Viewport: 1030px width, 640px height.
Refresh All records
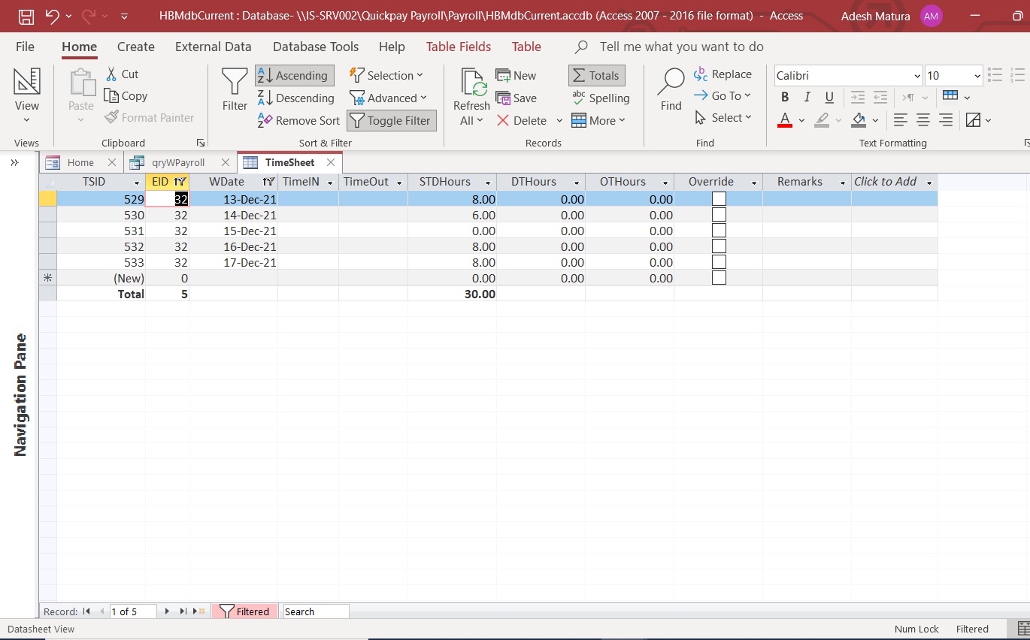click(471, 97)
